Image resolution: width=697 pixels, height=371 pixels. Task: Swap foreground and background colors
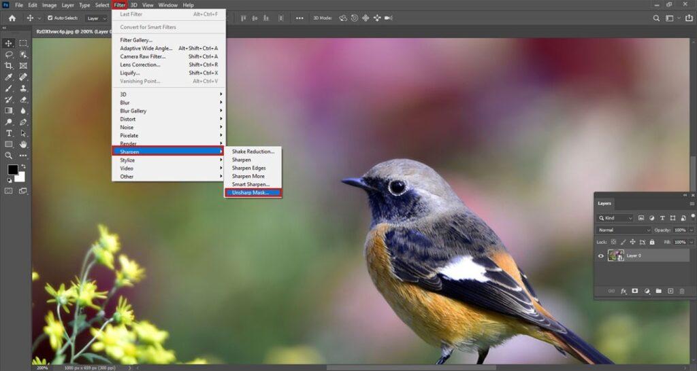23,166
